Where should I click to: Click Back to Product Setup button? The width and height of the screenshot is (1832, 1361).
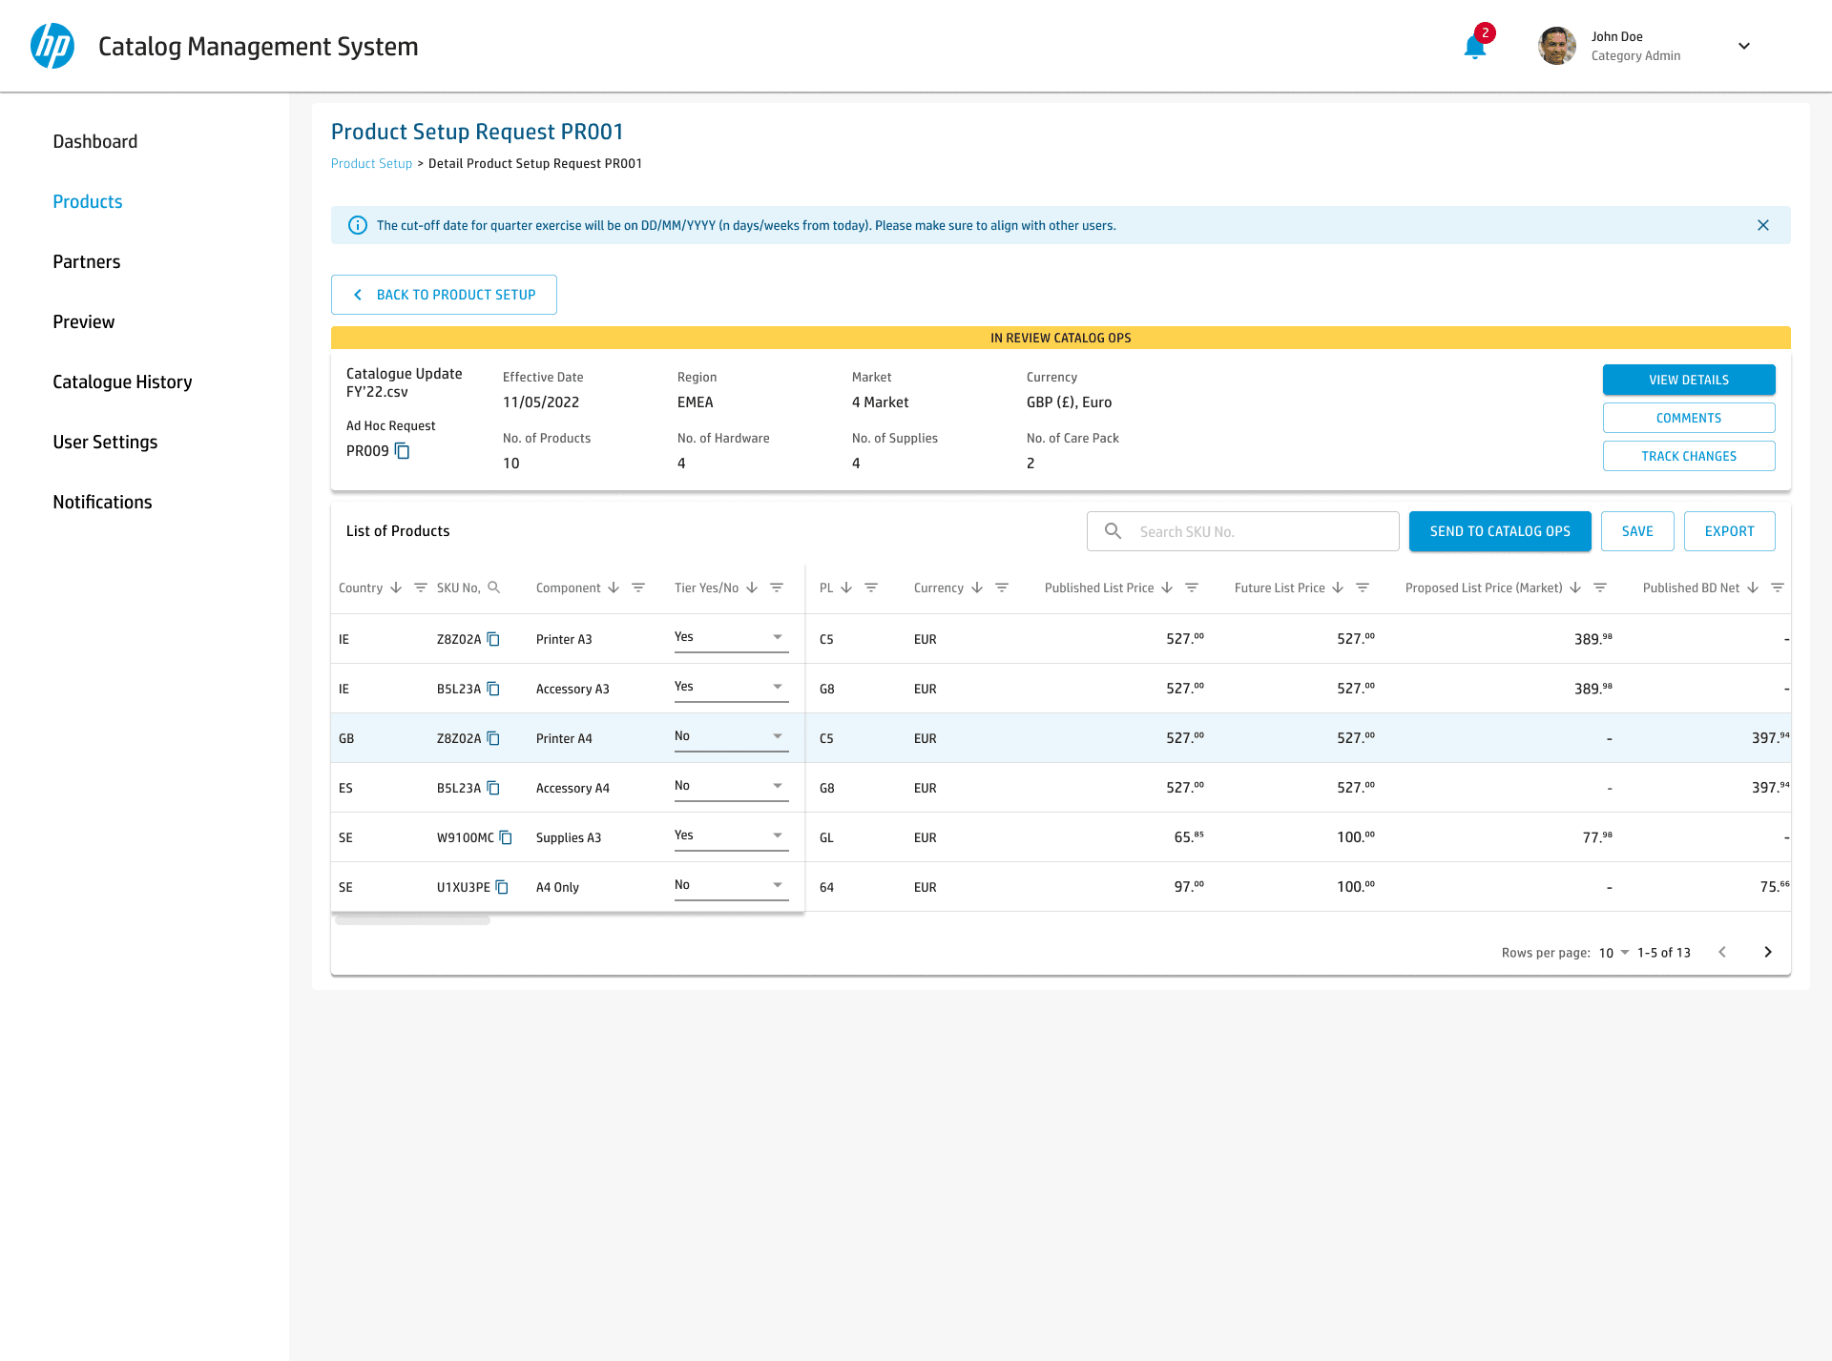coord(444,295)
